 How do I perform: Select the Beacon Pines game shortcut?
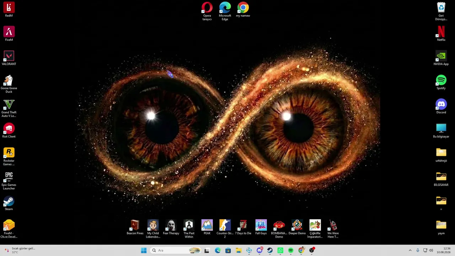coord(135,227)
